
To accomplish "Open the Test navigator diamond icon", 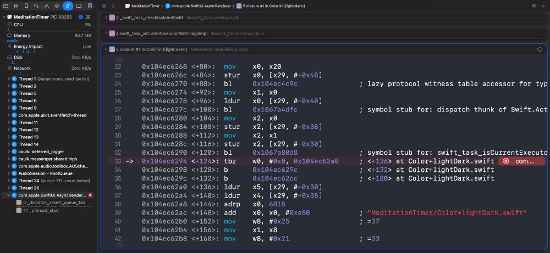I will tap(57, 6).
